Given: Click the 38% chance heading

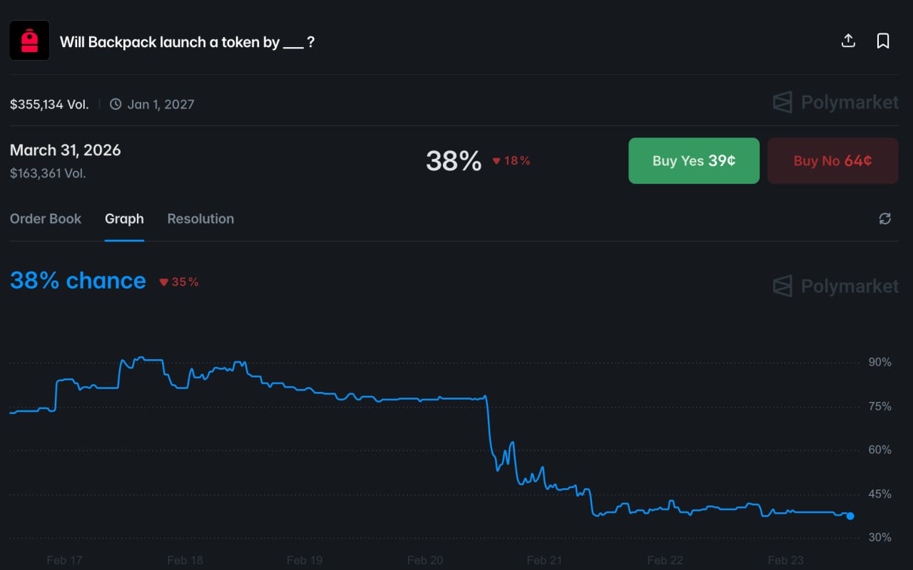Looking at the screenshot, I should [78, 281].
